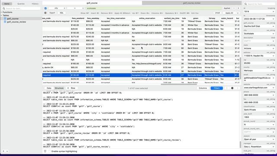Viewport: 277px width, 156px height.
Task: Click the Unset button
Action: point(217,13)
